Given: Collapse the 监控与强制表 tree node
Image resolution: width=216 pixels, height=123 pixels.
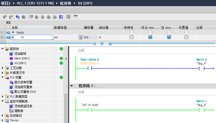Looking at the screenshot, I should click(x=2, y=101).
